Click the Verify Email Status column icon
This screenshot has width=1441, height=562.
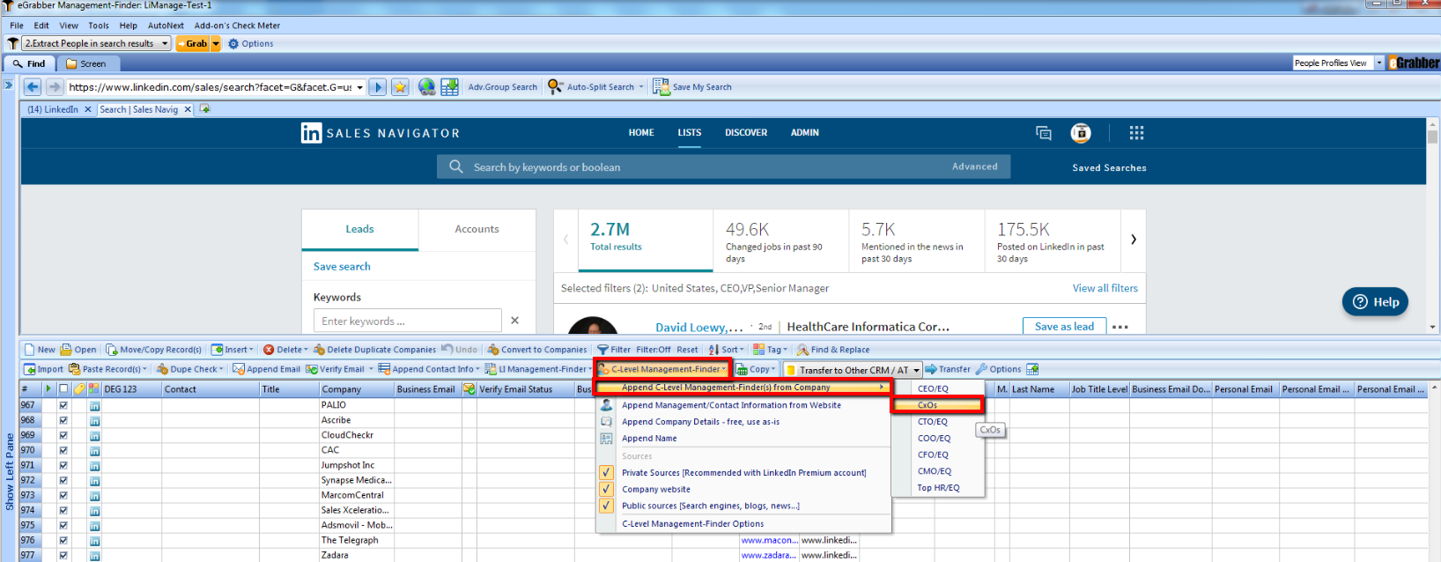(469, 389)
